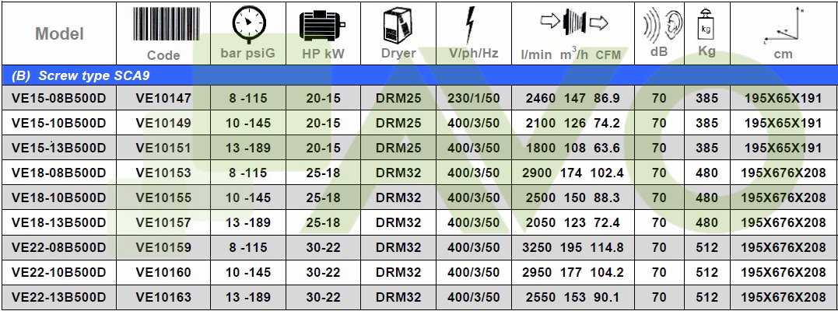Select model VE22-10B500D
Viewport: 838px width, 311px height.
(59, 272)
